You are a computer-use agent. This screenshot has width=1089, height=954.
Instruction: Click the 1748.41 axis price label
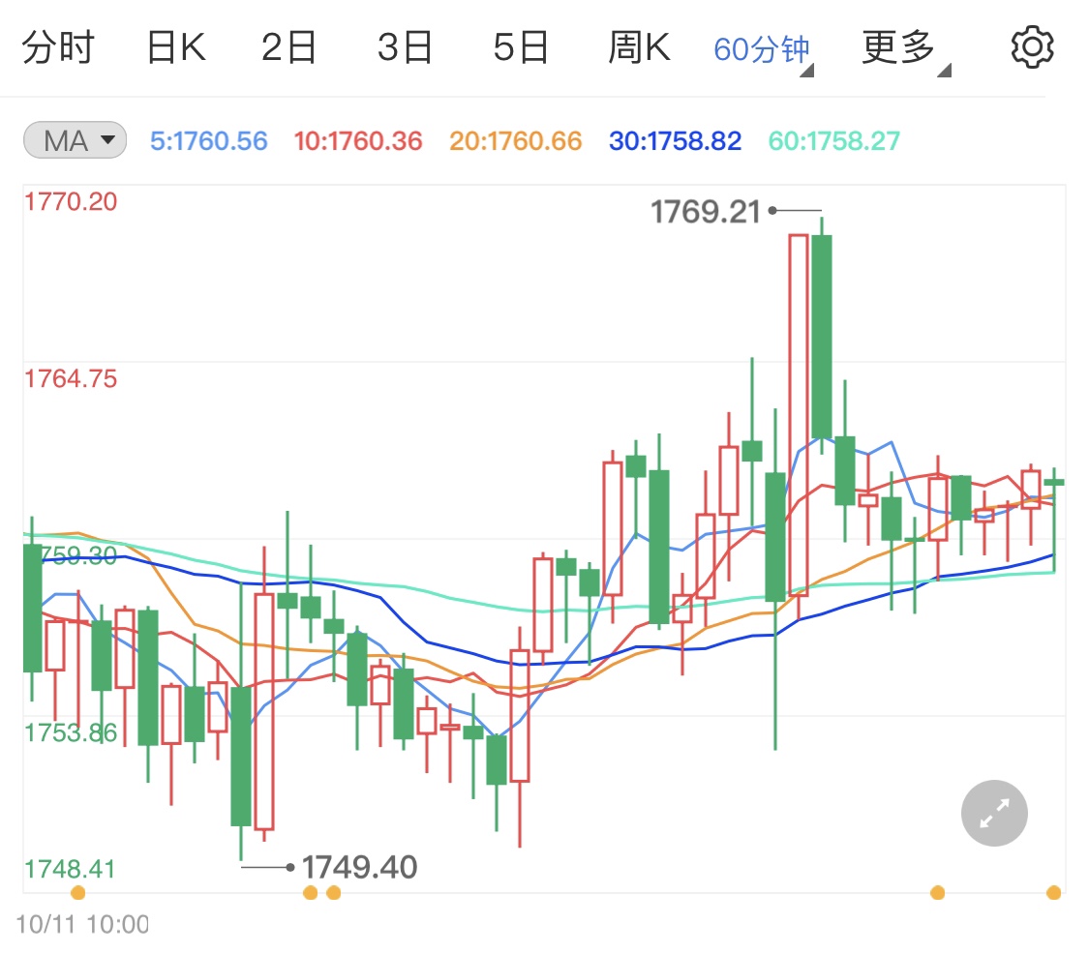click(x=70, y=869)
